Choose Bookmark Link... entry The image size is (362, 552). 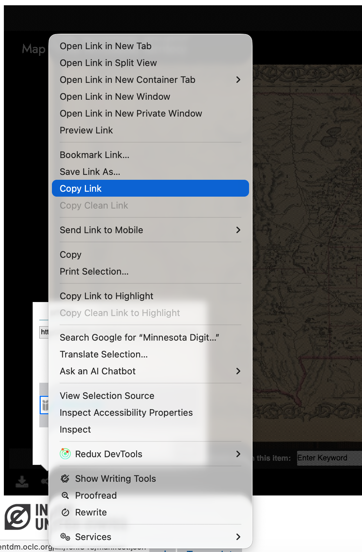150,155
